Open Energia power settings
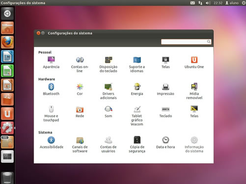The width and height of the screenshot is (246, 184). pyautogui.click(x=137, y=89)
